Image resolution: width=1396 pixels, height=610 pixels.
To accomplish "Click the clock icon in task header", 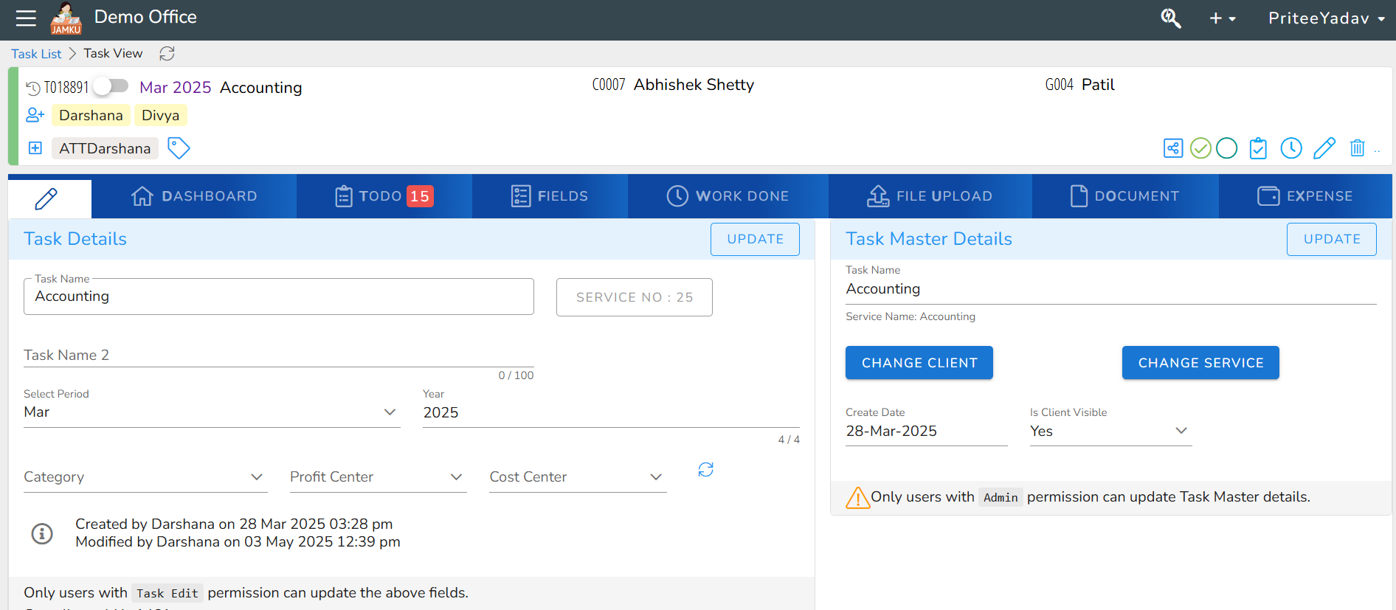I will click(x=1291, y=148).
